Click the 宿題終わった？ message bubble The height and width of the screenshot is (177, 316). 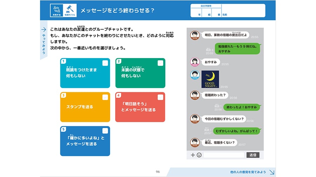(215, 95)
